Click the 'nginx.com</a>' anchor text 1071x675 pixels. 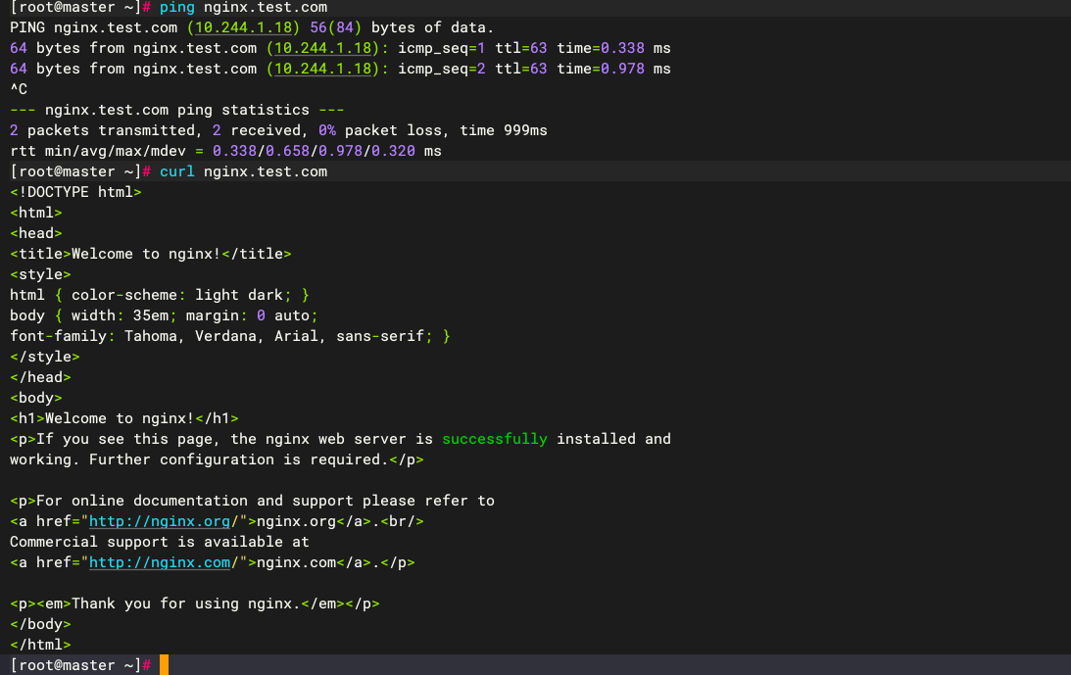coord(315,562)
